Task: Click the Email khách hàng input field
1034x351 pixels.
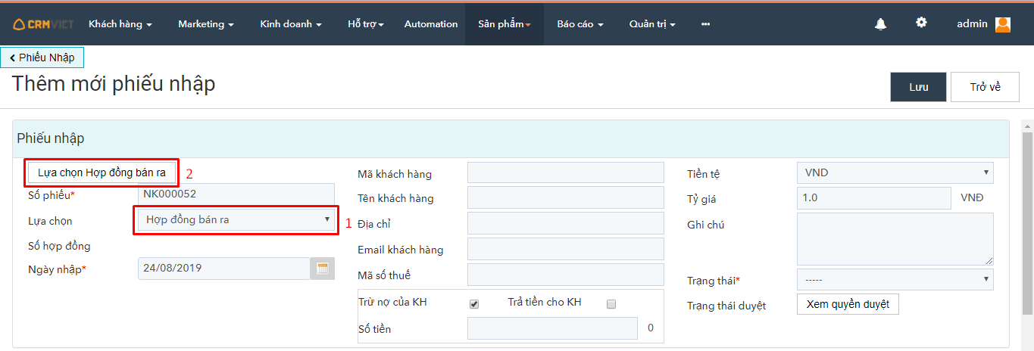Action: point(566,249)
